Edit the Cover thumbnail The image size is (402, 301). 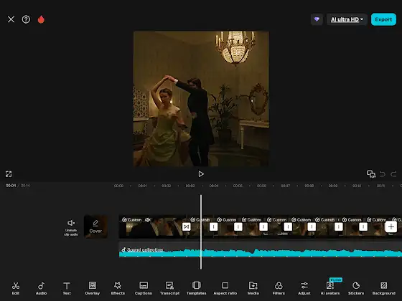(95, 226)
